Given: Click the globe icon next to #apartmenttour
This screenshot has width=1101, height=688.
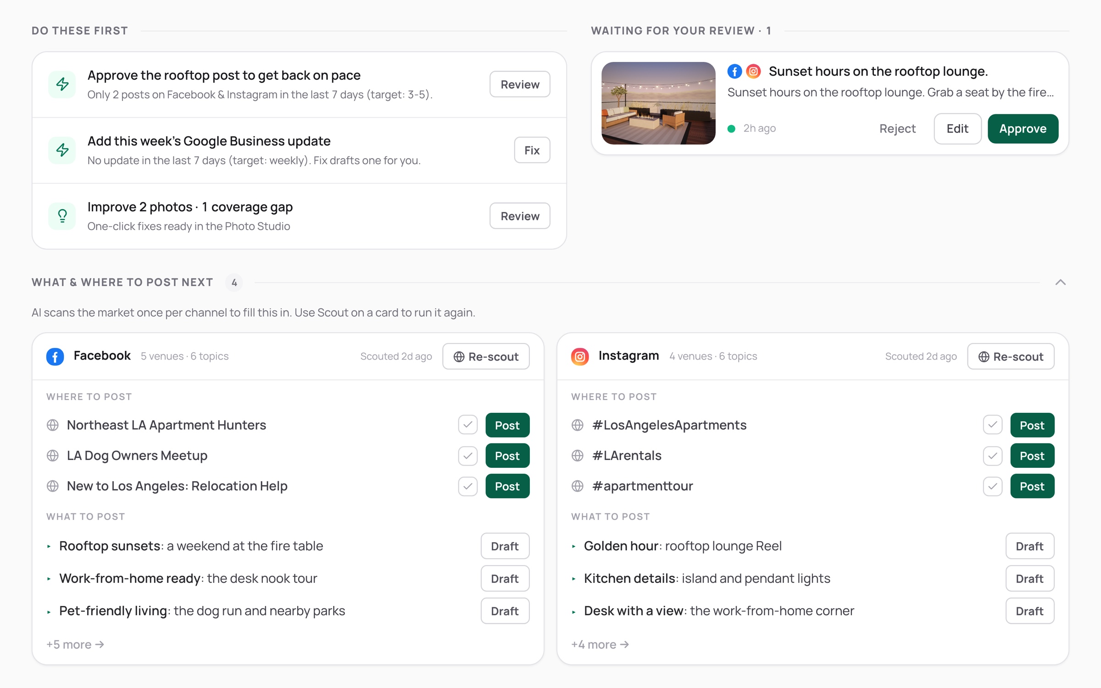Looking at the screenshot, I should pyautogui.click(x=578, y=486).
